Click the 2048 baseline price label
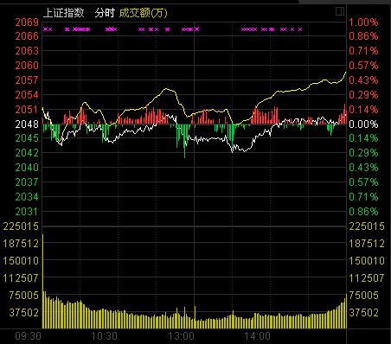391x344 pixels. 27,124
